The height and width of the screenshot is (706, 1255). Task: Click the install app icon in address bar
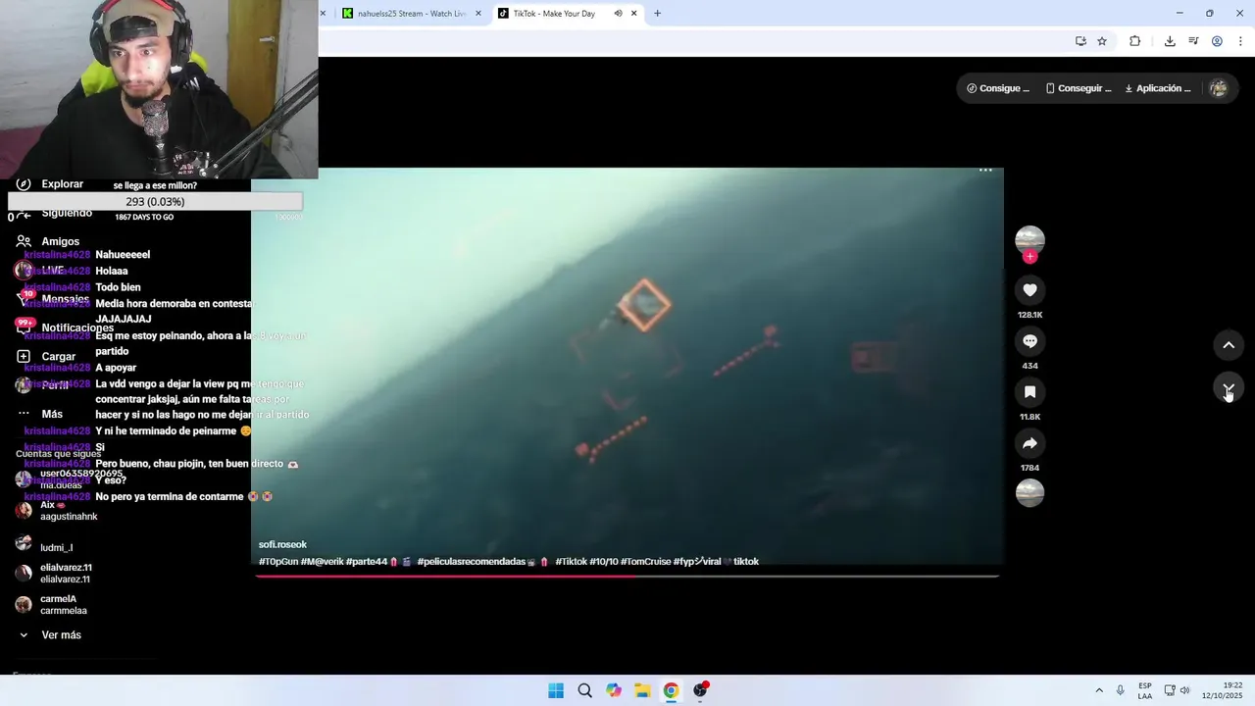point(1080,41)
